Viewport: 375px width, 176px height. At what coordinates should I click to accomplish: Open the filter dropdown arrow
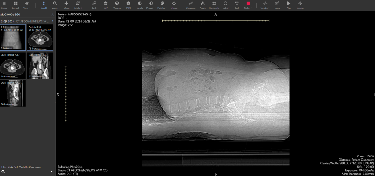[51, 172]
